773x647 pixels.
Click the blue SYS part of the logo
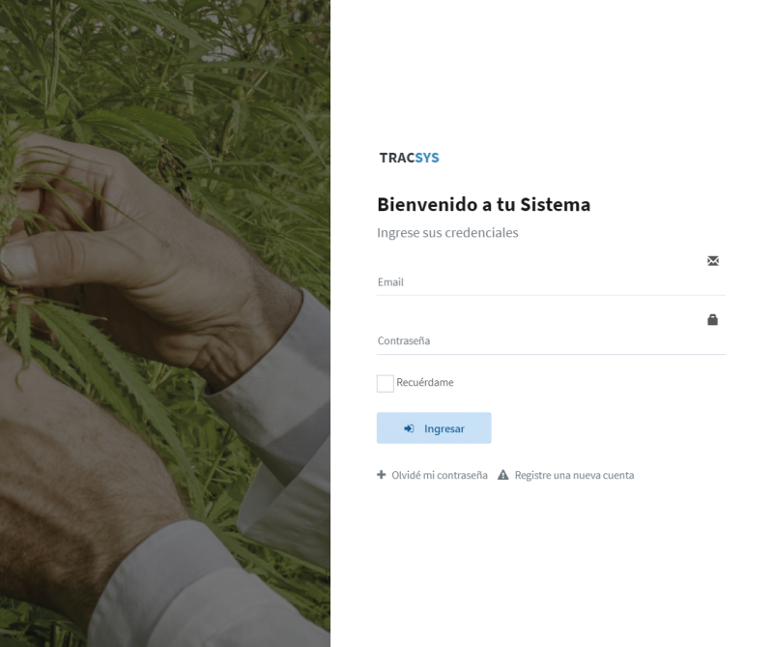427,158
